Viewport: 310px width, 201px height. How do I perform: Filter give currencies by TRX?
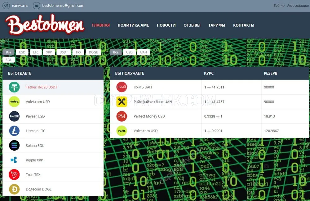click(x=78, y=52)
